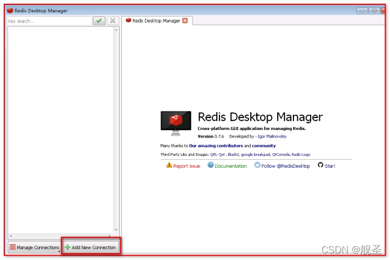Screen dimensions: 390x260
Task: Open the QtConsole link
Action: coord(281,154)
